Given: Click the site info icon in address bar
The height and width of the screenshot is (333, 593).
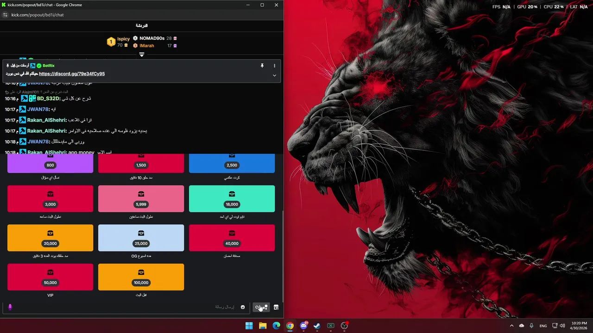Looking at the screenshot, I should (x=5, y=15).
